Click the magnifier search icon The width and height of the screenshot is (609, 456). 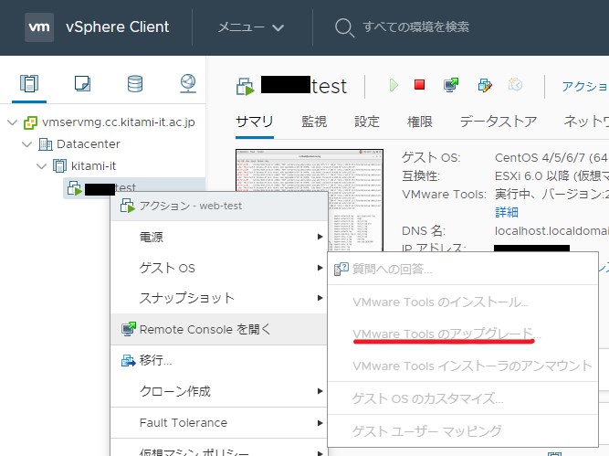pos(344,27)
